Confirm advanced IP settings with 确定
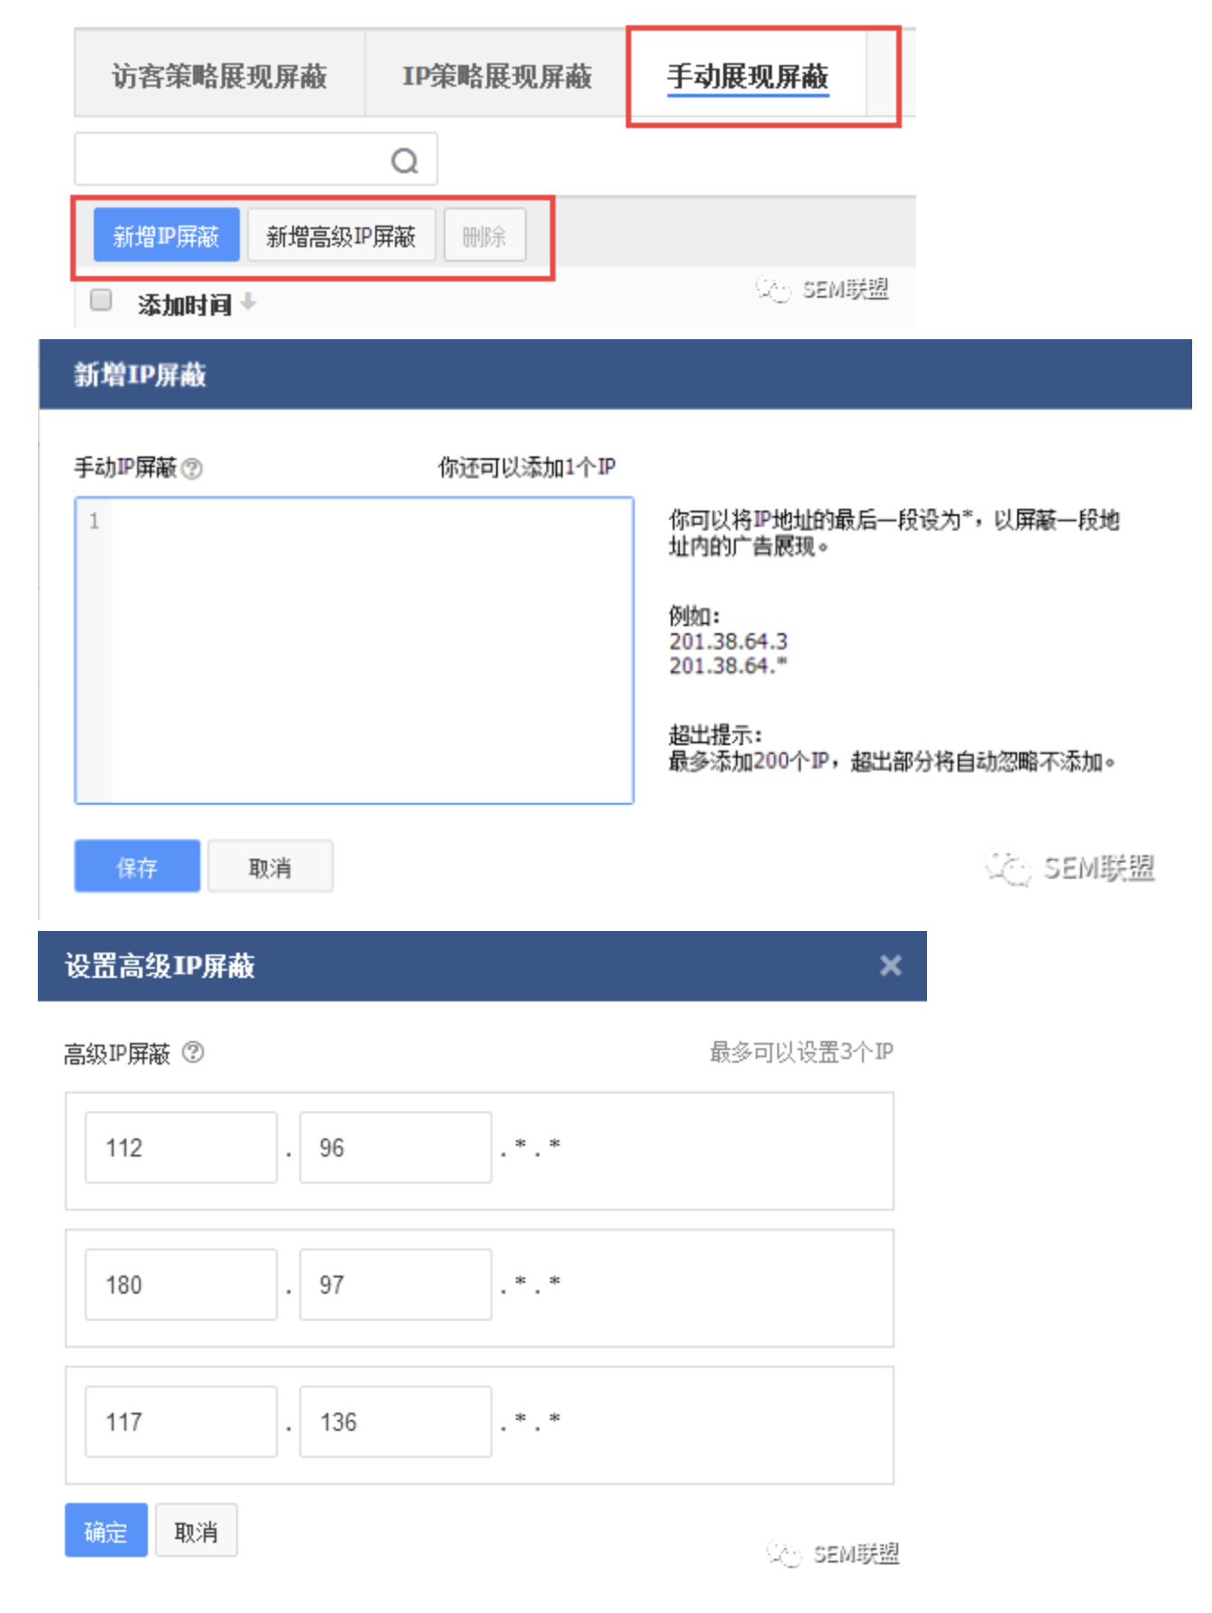 (x=106, y=1531)
